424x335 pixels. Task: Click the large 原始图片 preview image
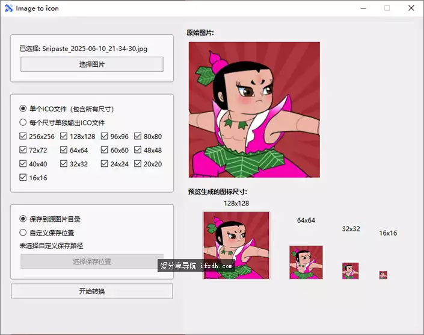coord(254,110)
